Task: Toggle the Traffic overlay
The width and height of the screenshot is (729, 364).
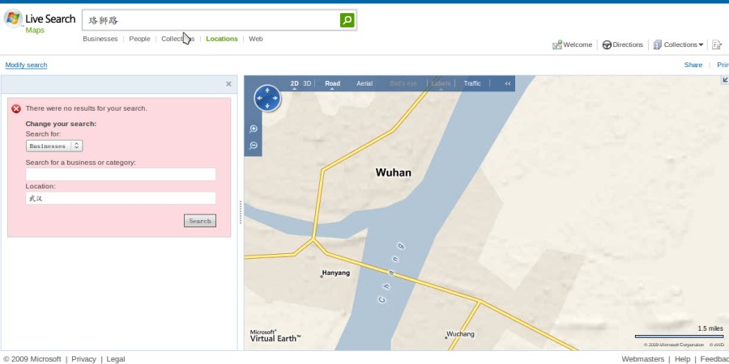Action: (472, 83)
